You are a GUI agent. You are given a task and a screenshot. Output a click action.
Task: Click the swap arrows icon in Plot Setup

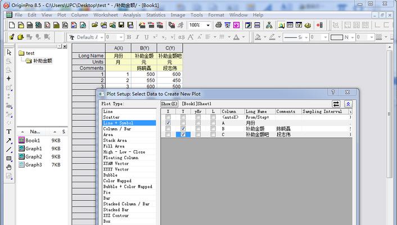(x=336, y=104)
